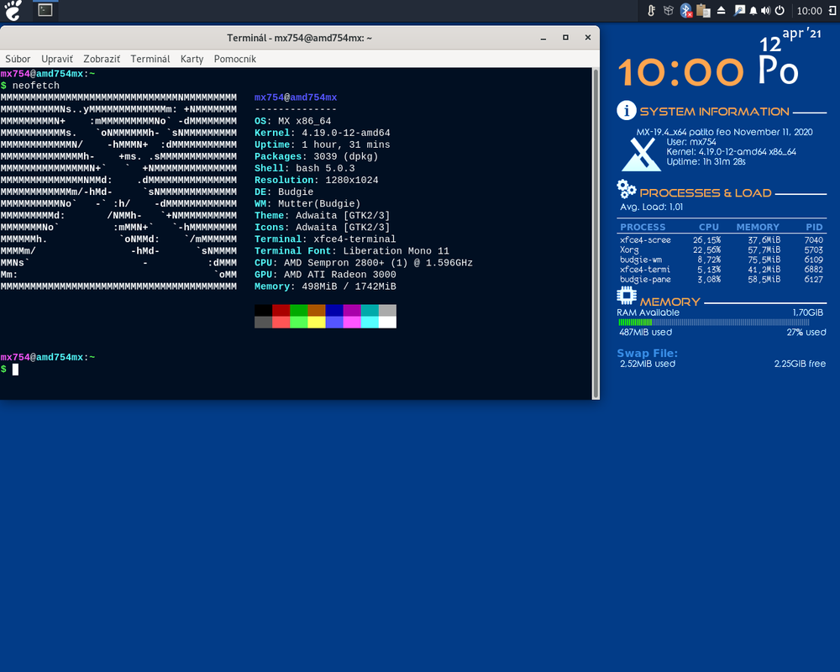Viewport: 840px width, 672px height.
Task: Click the 'Uptime: 1h 31m 28s' Conky text
Action: pos(706,162)
